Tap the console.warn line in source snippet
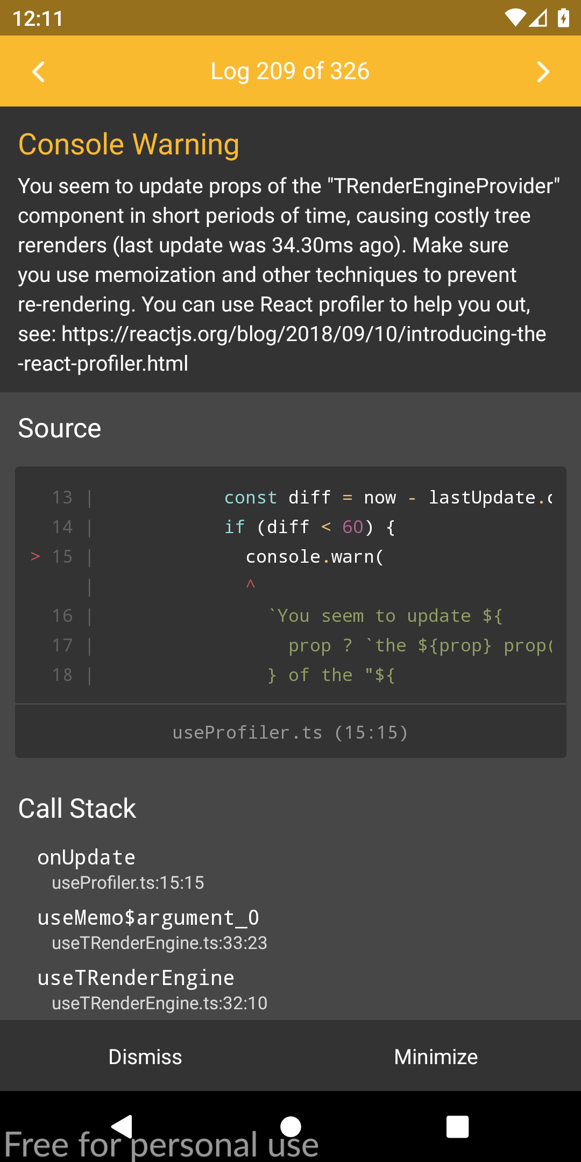581x1162 pixels. [x=315, y=556]
